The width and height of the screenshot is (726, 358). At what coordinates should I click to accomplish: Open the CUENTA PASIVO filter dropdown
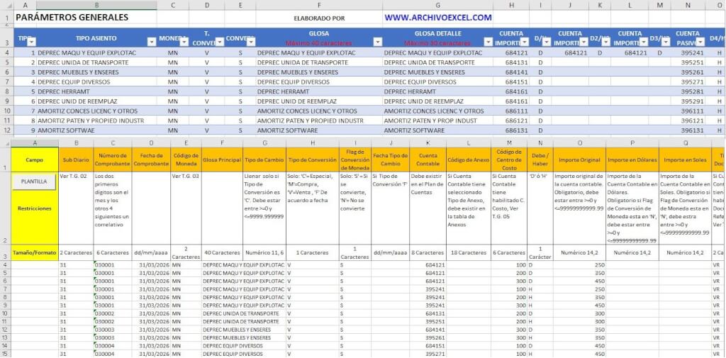(700, 43)
